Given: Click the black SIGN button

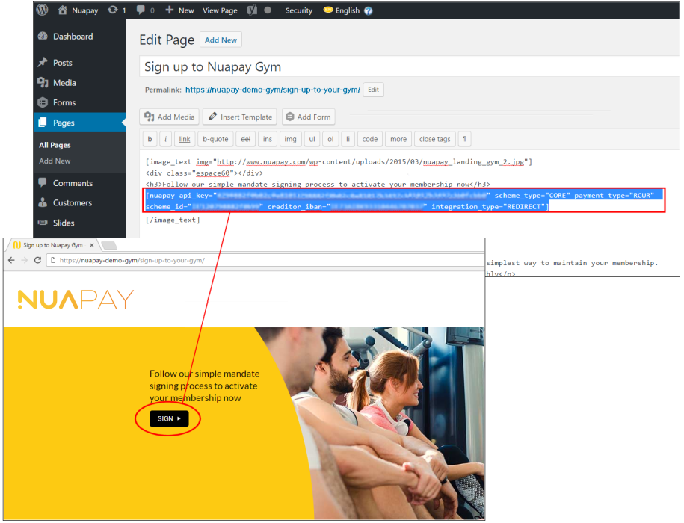Looking at the screenshot, I should (x=169, y=418).
